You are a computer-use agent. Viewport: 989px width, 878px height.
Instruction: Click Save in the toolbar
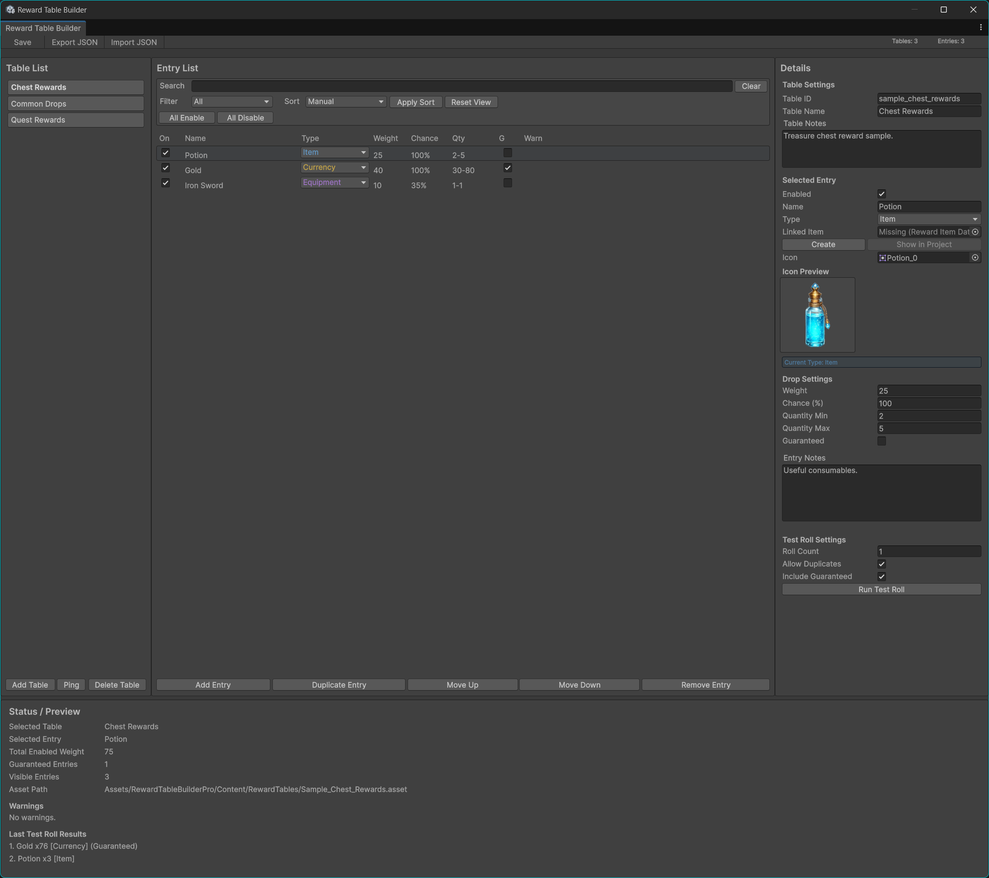tap(23, 42)
